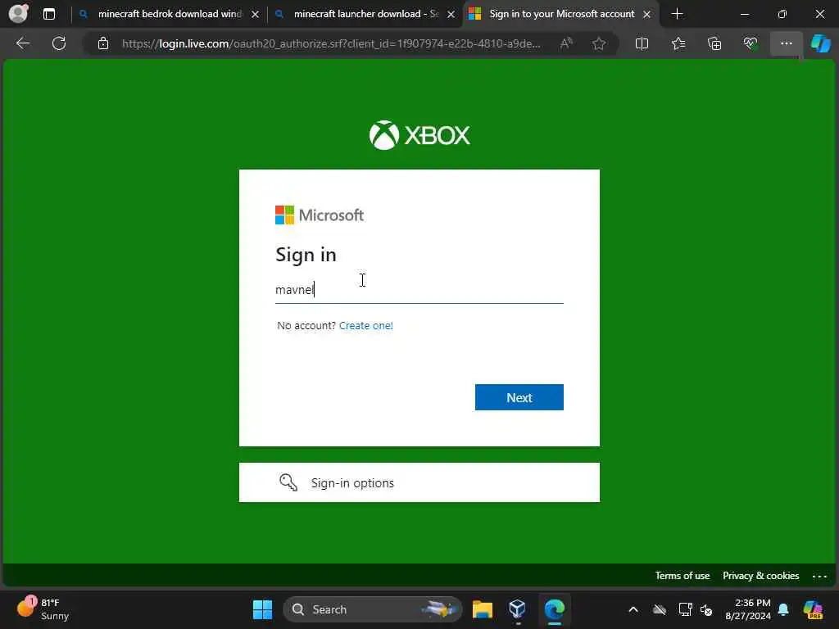Open Settings and more ellipsis menu
839x629 pixels.
(x=786, y=43)
